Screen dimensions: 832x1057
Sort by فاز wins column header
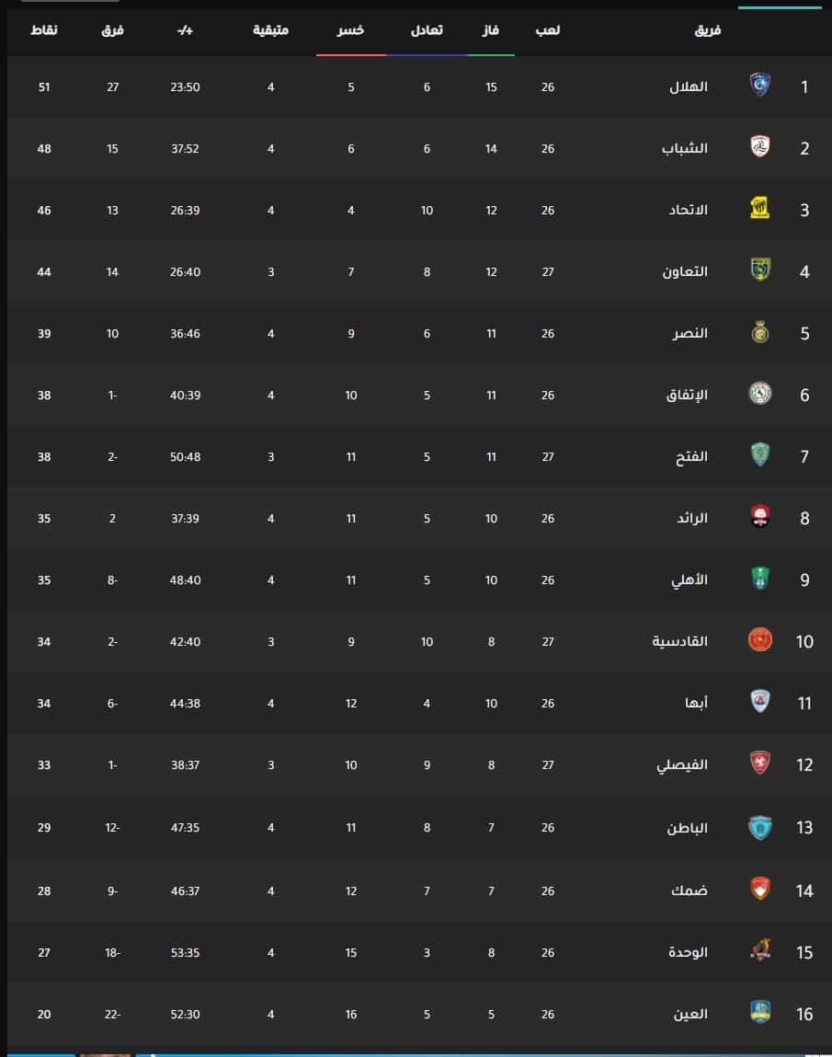click(490, 30)
